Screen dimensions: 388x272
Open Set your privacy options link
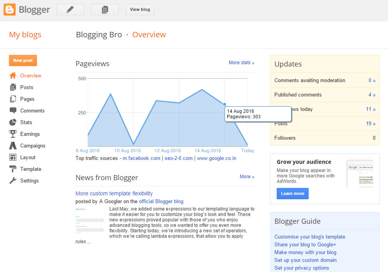tap(302, 268)
